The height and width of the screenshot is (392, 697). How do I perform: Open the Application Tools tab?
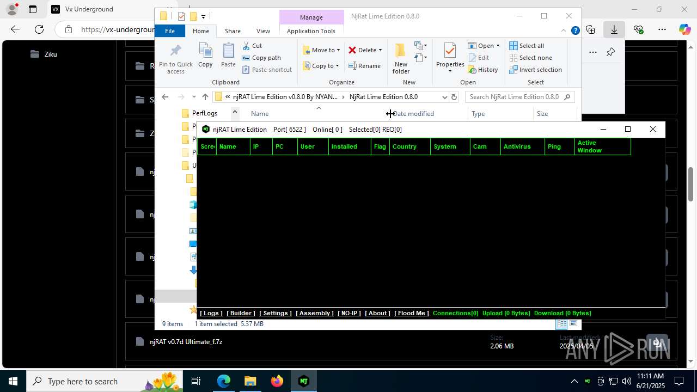coord(311,31)
